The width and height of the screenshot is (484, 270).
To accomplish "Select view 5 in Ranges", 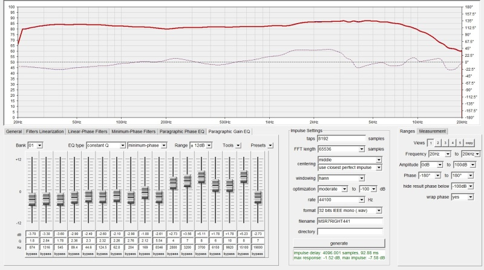I will point(460,143).
